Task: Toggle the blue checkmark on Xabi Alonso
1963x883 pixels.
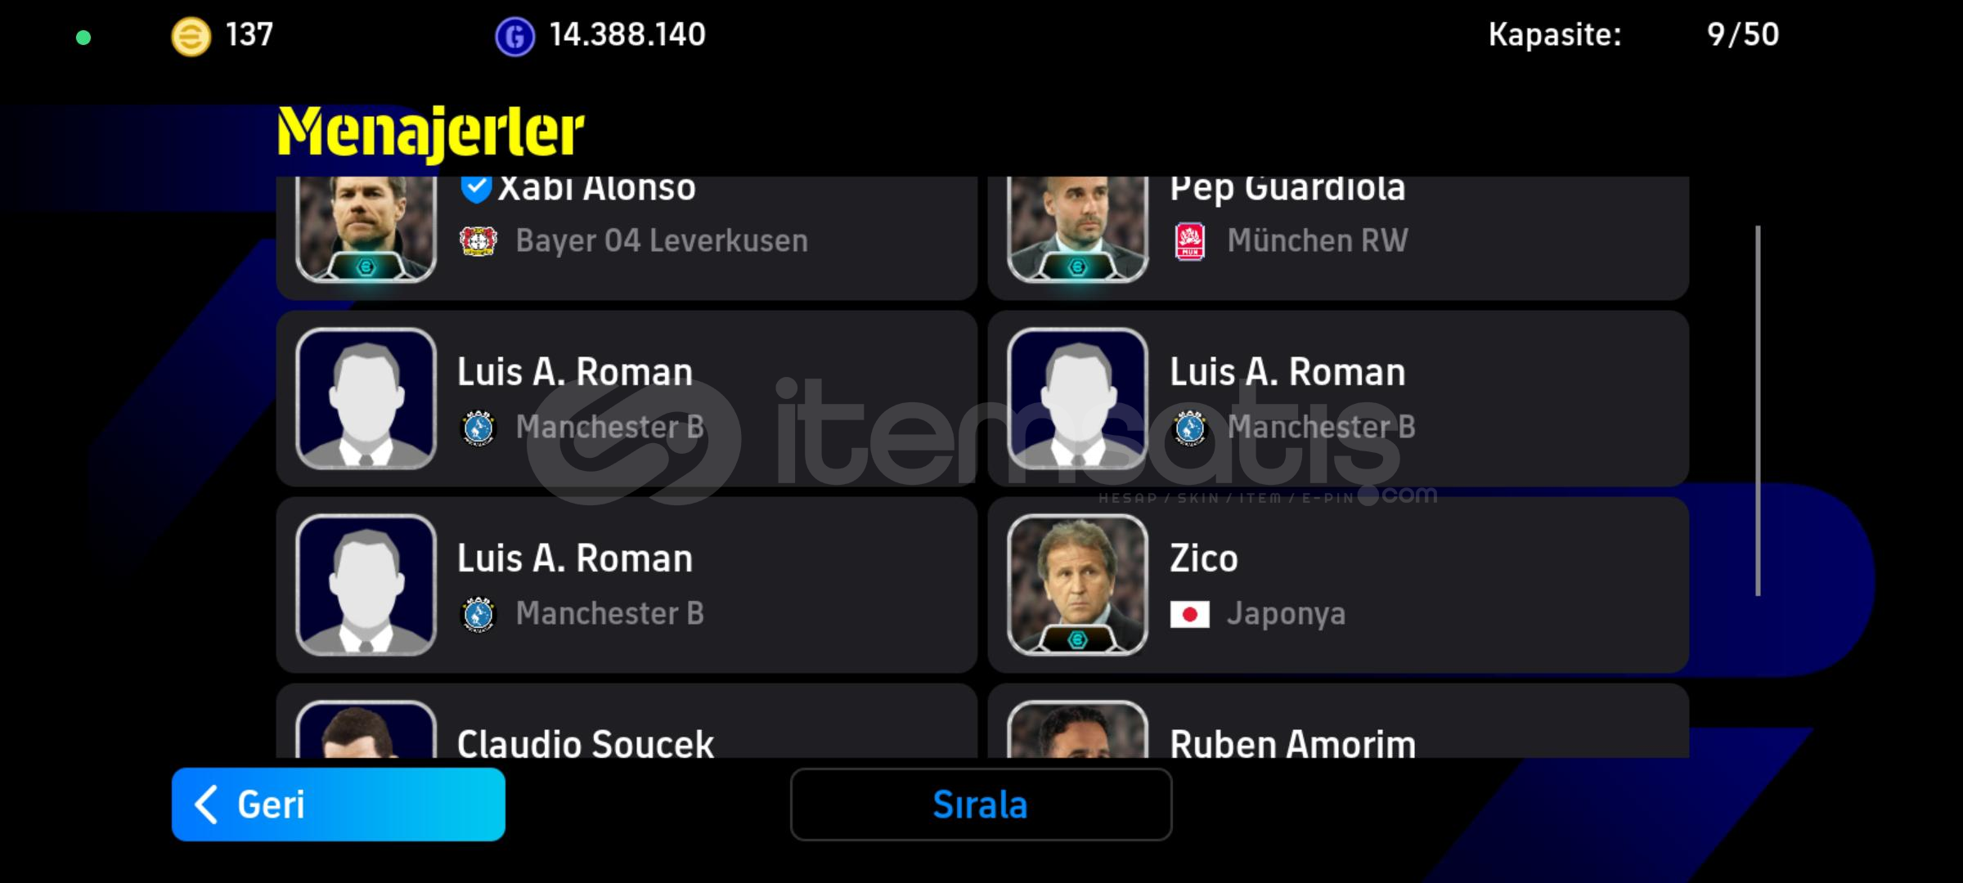Action: 475,189
